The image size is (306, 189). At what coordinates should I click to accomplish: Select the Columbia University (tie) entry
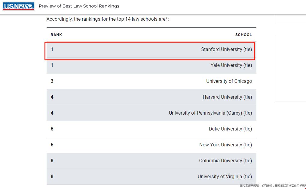[225, 161]
